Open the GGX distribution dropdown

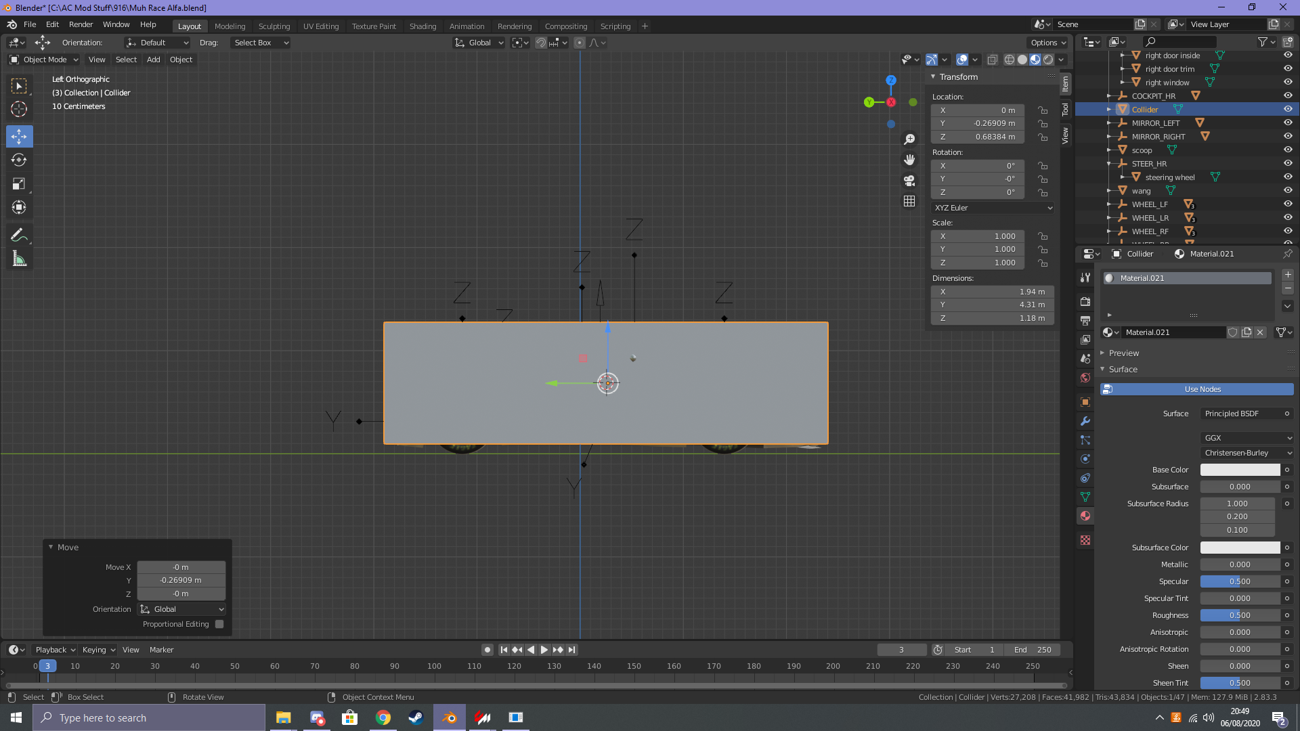click(1247, 438)
